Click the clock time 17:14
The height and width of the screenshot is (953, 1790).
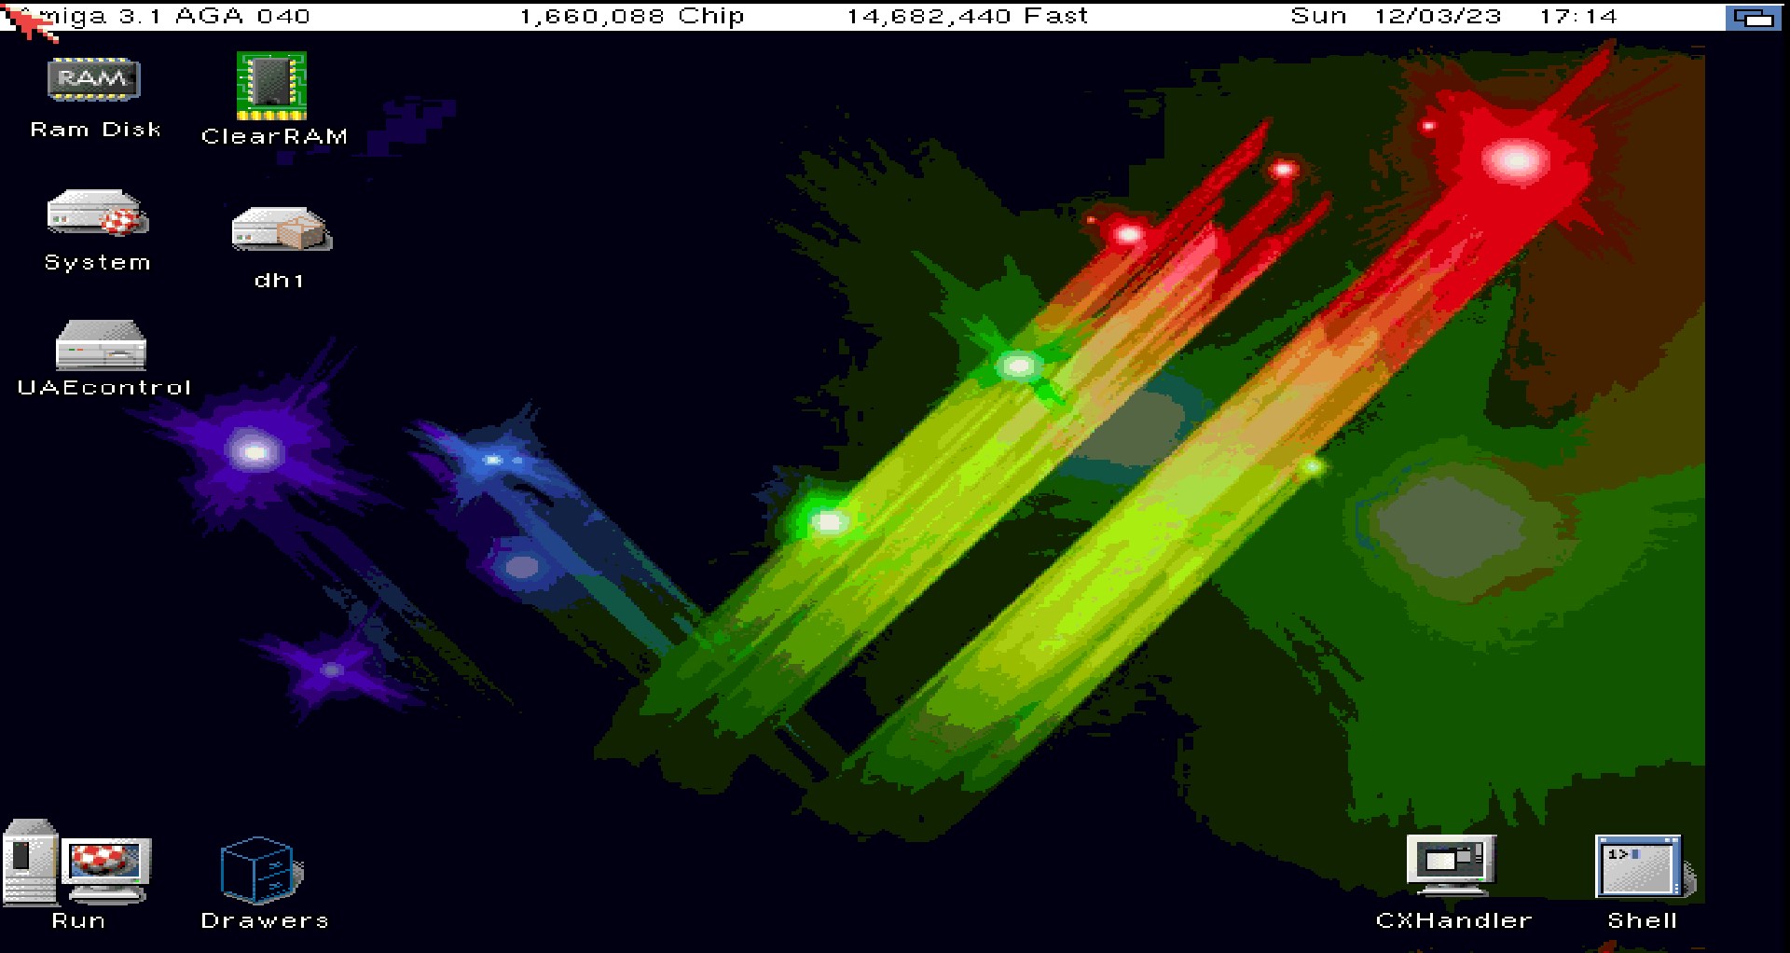[x=1577, y=17]
